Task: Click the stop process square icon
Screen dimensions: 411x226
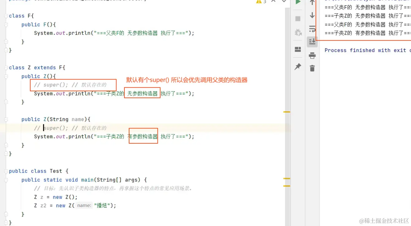Action: tap(298, 18)
